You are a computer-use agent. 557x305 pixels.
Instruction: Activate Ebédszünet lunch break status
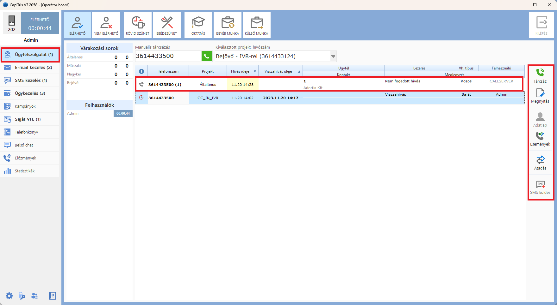167,25
